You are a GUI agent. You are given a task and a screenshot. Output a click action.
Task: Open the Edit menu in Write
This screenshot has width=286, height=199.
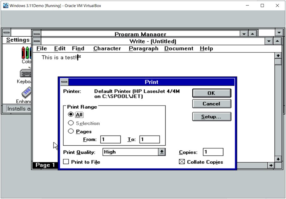click(60, 48)
